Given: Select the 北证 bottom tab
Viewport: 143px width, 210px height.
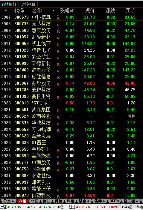Looking at the screenshot, I should [34, 201].
